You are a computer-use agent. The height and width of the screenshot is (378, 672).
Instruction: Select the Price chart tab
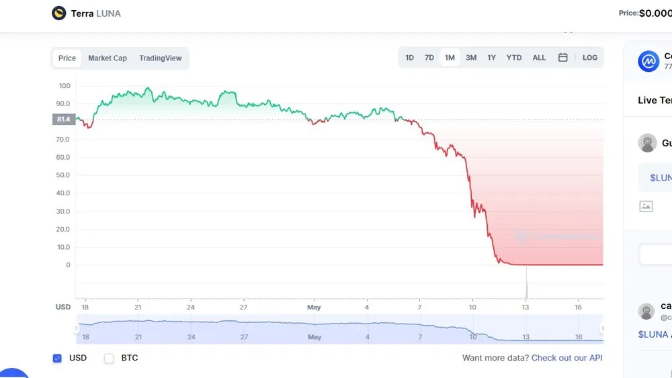67,58
